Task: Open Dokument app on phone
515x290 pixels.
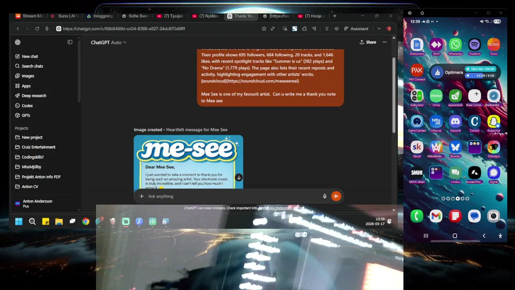Action: 417,47
